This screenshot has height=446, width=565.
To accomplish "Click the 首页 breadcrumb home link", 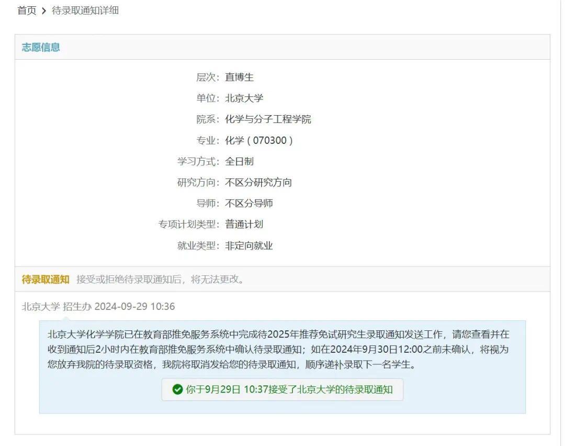I will point(26,10).
